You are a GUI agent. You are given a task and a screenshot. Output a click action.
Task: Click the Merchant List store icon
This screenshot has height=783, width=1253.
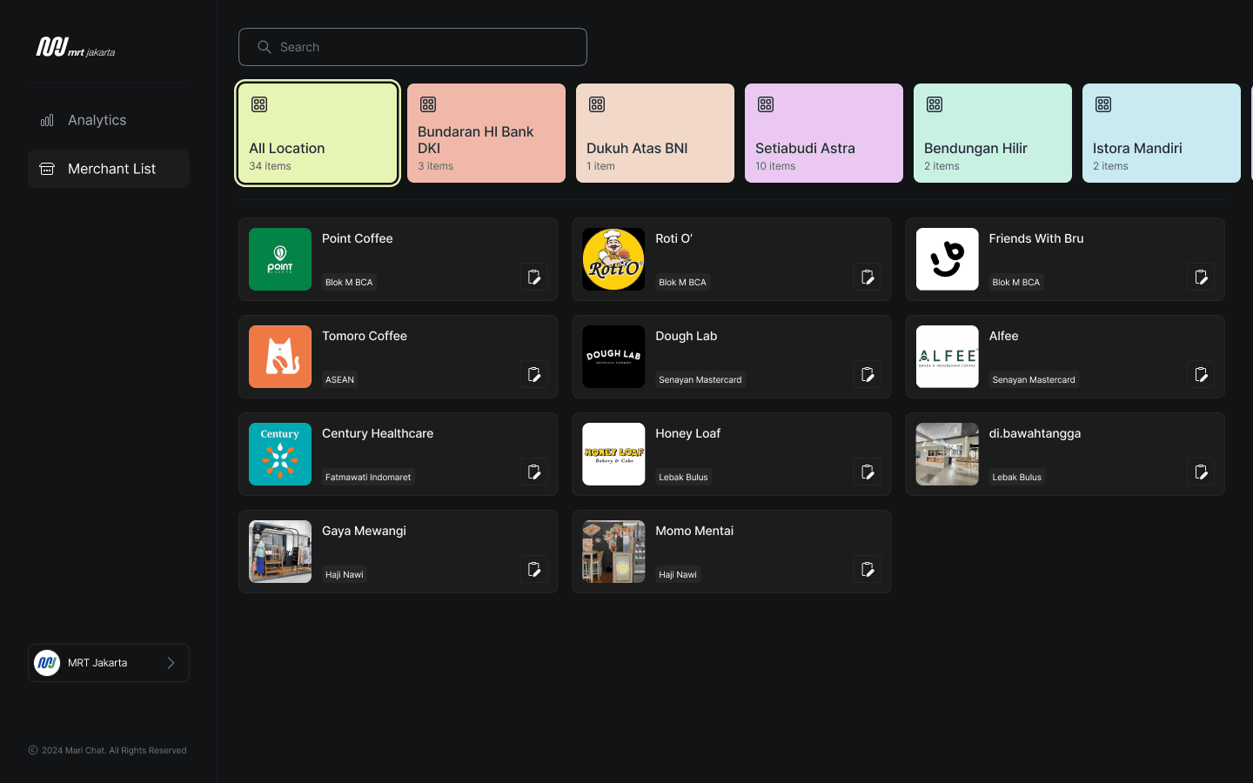pos(47,169)
